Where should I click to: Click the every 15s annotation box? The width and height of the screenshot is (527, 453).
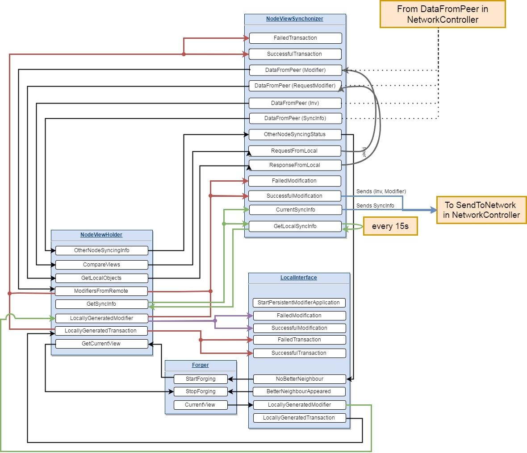point(391,226)
